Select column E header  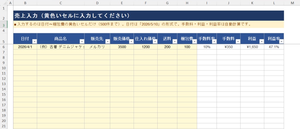coord(122,3)
